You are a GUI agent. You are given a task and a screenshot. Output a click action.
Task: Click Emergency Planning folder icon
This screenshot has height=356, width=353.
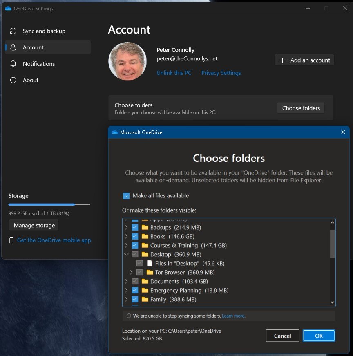point(145,290)
